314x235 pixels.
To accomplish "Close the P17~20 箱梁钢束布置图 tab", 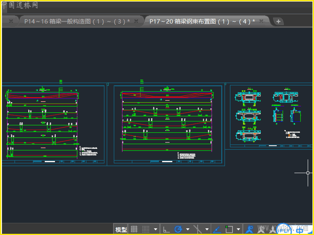I will (261, 21).
